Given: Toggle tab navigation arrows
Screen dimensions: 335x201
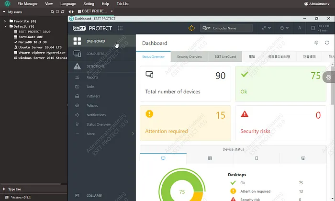Looking at the screenshot, I should pos(71,12).
